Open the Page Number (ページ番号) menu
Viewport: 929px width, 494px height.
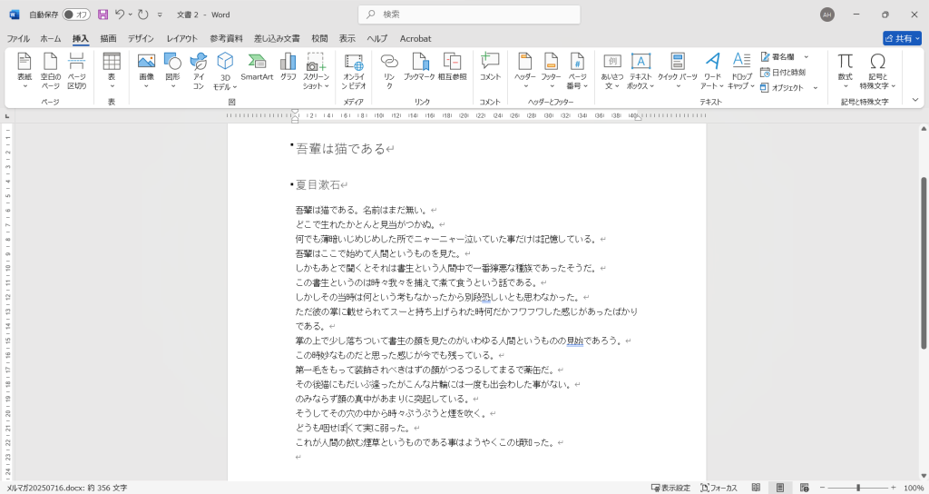click(x=577, y=71)
